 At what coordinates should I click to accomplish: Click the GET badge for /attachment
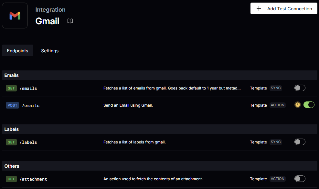click(x=11, y=179)
